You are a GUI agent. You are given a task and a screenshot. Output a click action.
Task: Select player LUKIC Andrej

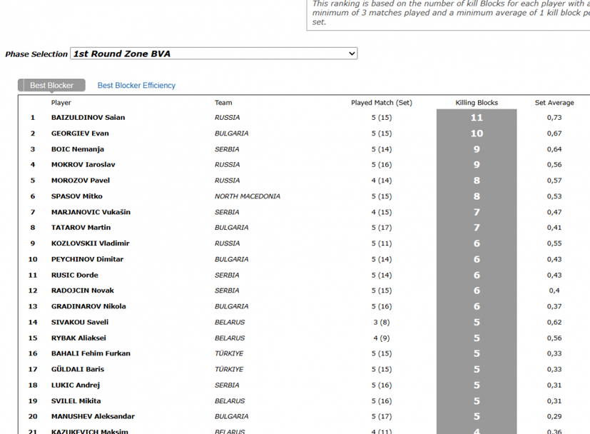[x=76, y=385]
